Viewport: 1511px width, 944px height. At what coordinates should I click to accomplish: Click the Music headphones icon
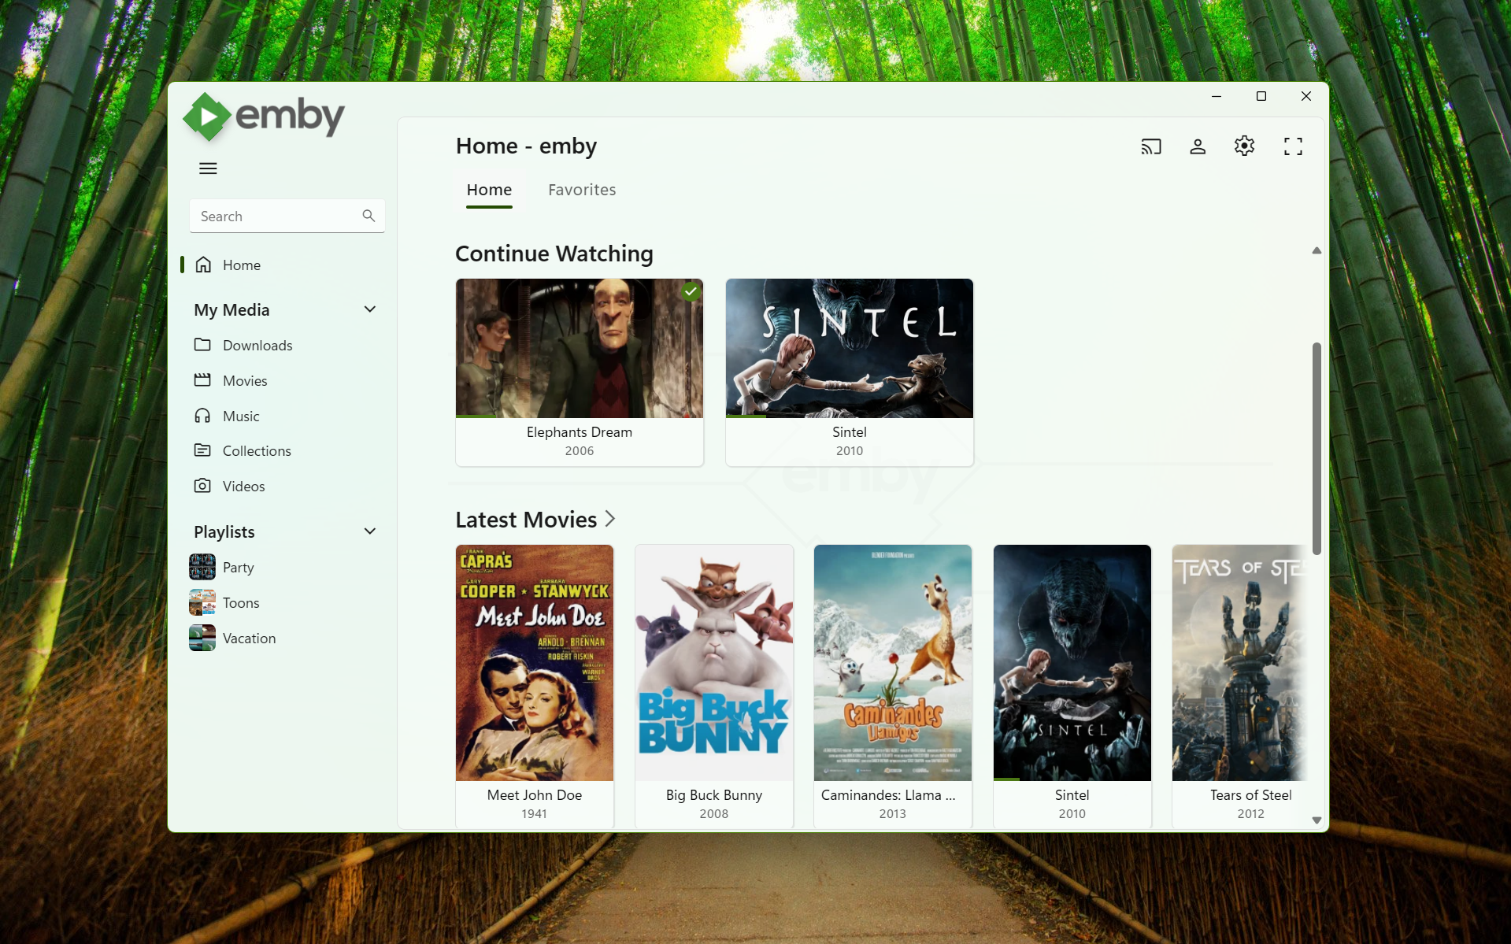tap(202, 416)
